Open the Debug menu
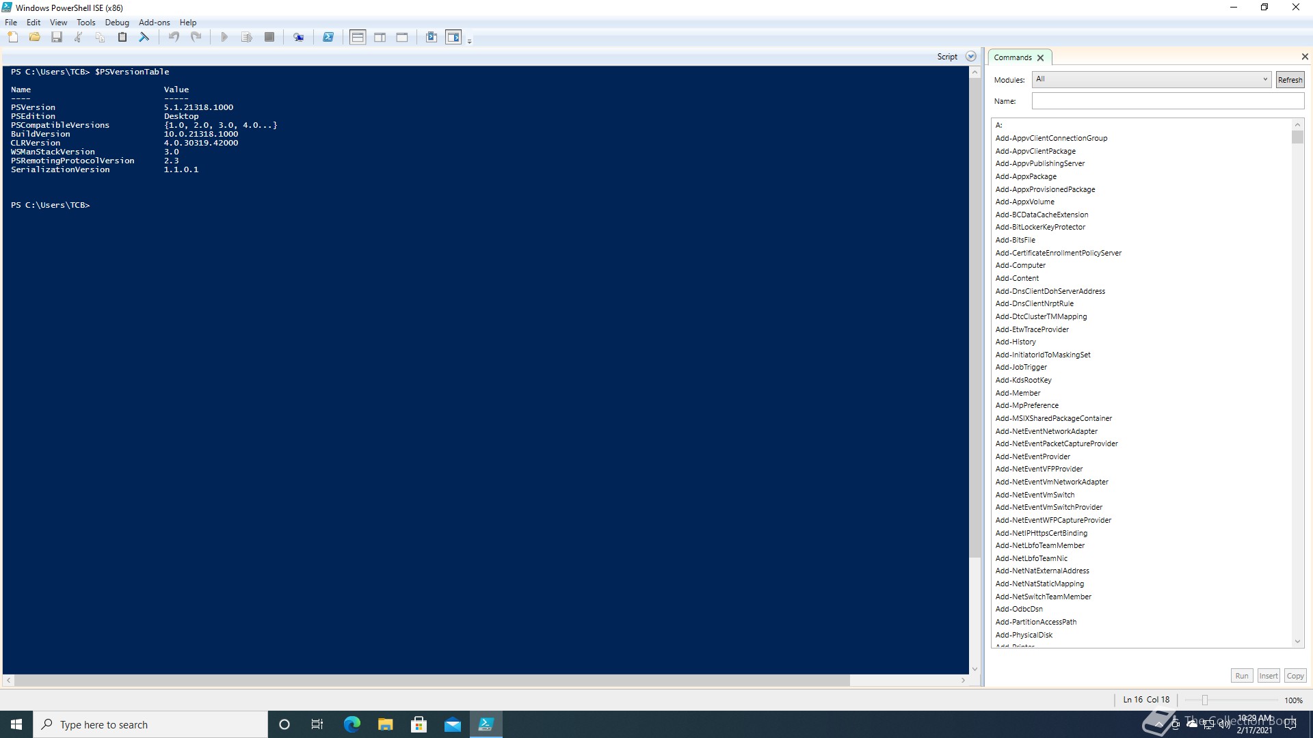This screenshot has width=1313, height=738. 117,22
